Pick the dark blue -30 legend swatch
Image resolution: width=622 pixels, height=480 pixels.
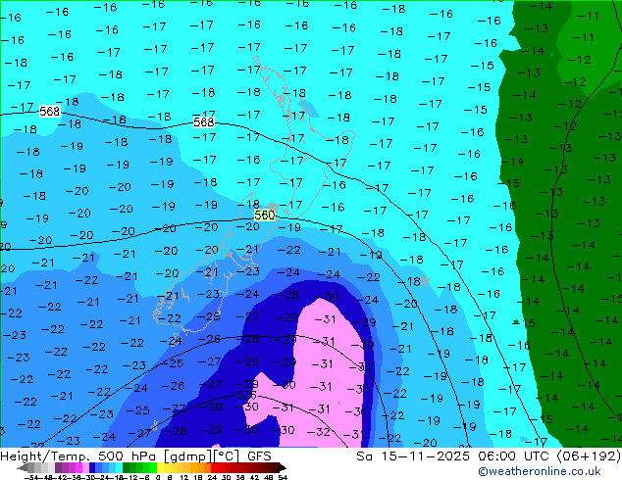(x=92, y=467)
